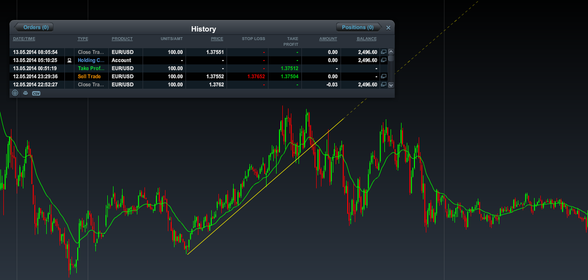
Task: Click the account icon in Holding C... row
Action: point(70,60)
